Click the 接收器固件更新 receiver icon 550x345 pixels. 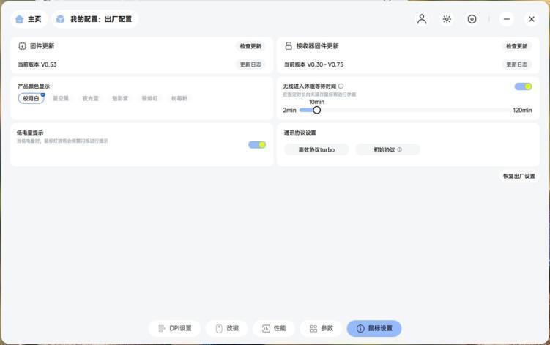[x=289, y=46]
